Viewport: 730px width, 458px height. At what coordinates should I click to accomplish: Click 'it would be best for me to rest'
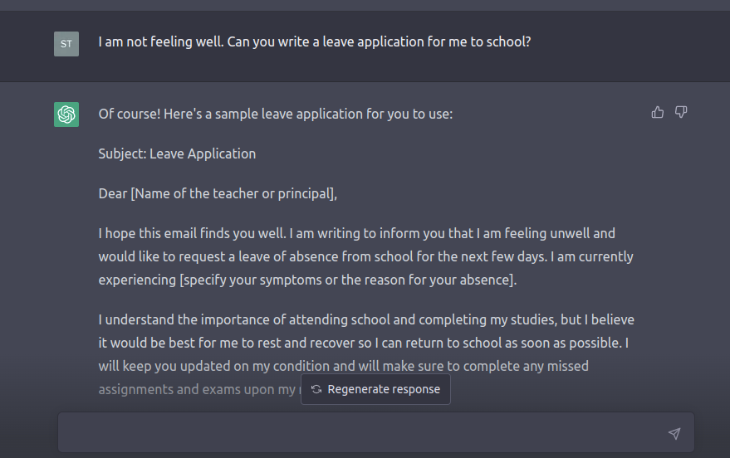point(188,343)
